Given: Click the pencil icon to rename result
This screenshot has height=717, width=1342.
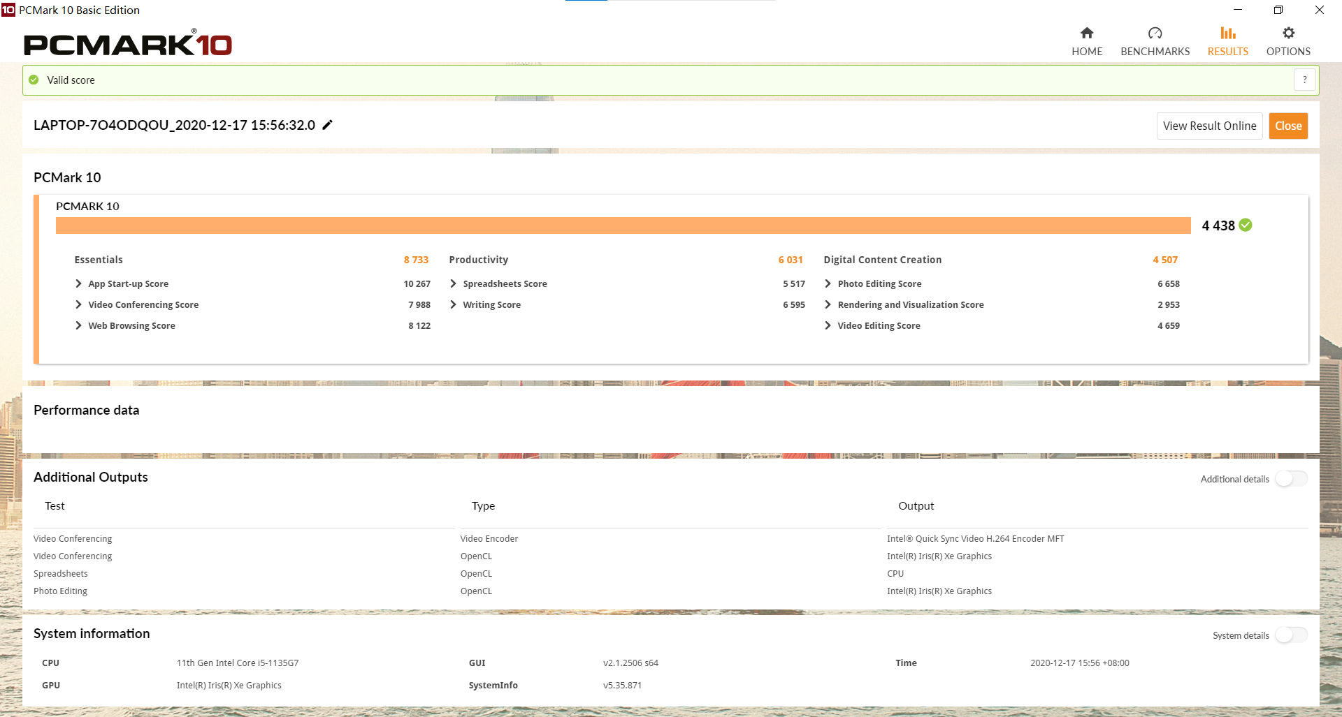Looking at the screenshot, I should (x=327, y=125).
